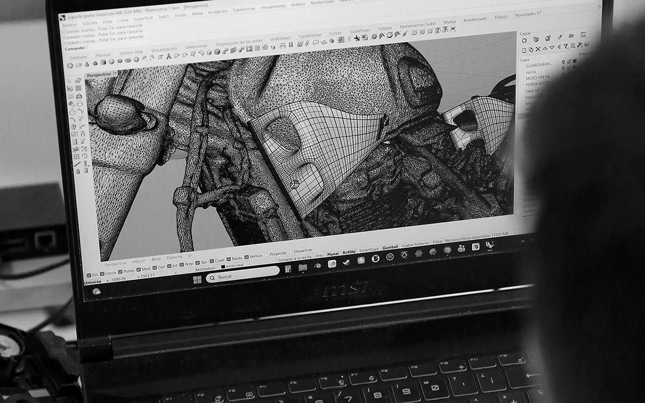Select the torus solid tool icon

(x=119, y=61)
